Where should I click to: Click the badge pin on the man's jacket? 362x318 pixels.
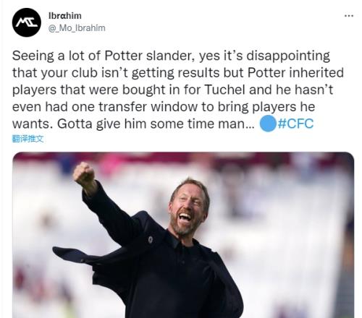click(151, 240)
